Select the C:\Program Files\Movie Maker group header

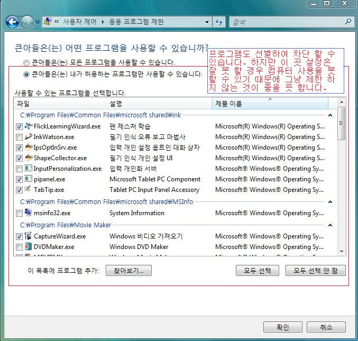click(66, 225)
